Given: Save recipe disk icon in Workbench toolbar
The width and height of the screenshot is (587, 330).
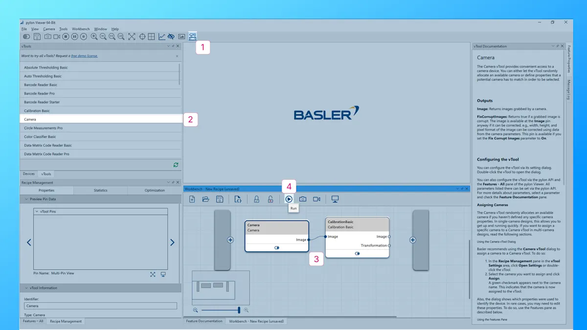Looking at the screenshot, I should click(220, 199).
